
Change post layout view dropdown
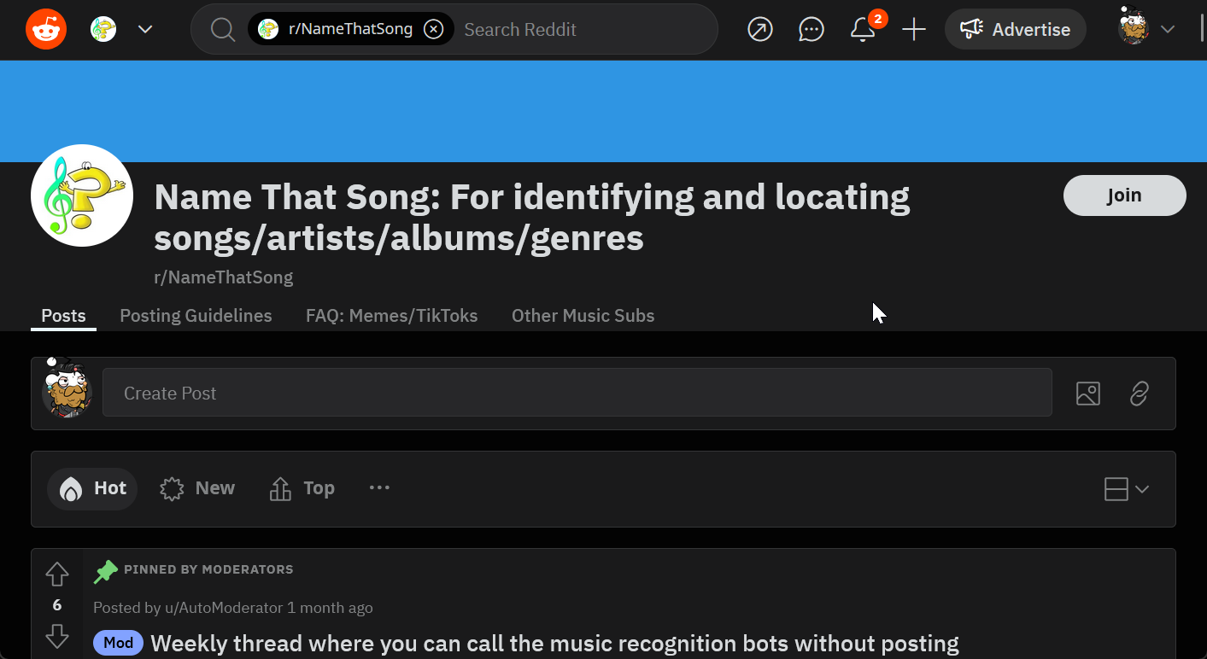point(1126,489)
